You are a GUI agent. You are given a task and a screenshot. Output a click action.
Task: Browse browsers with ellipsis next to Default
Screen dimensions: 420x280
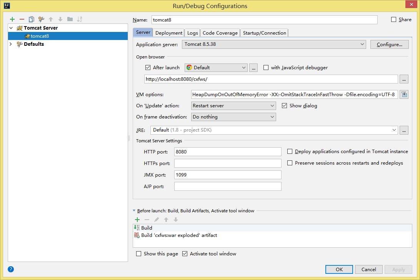coord(253,68)
